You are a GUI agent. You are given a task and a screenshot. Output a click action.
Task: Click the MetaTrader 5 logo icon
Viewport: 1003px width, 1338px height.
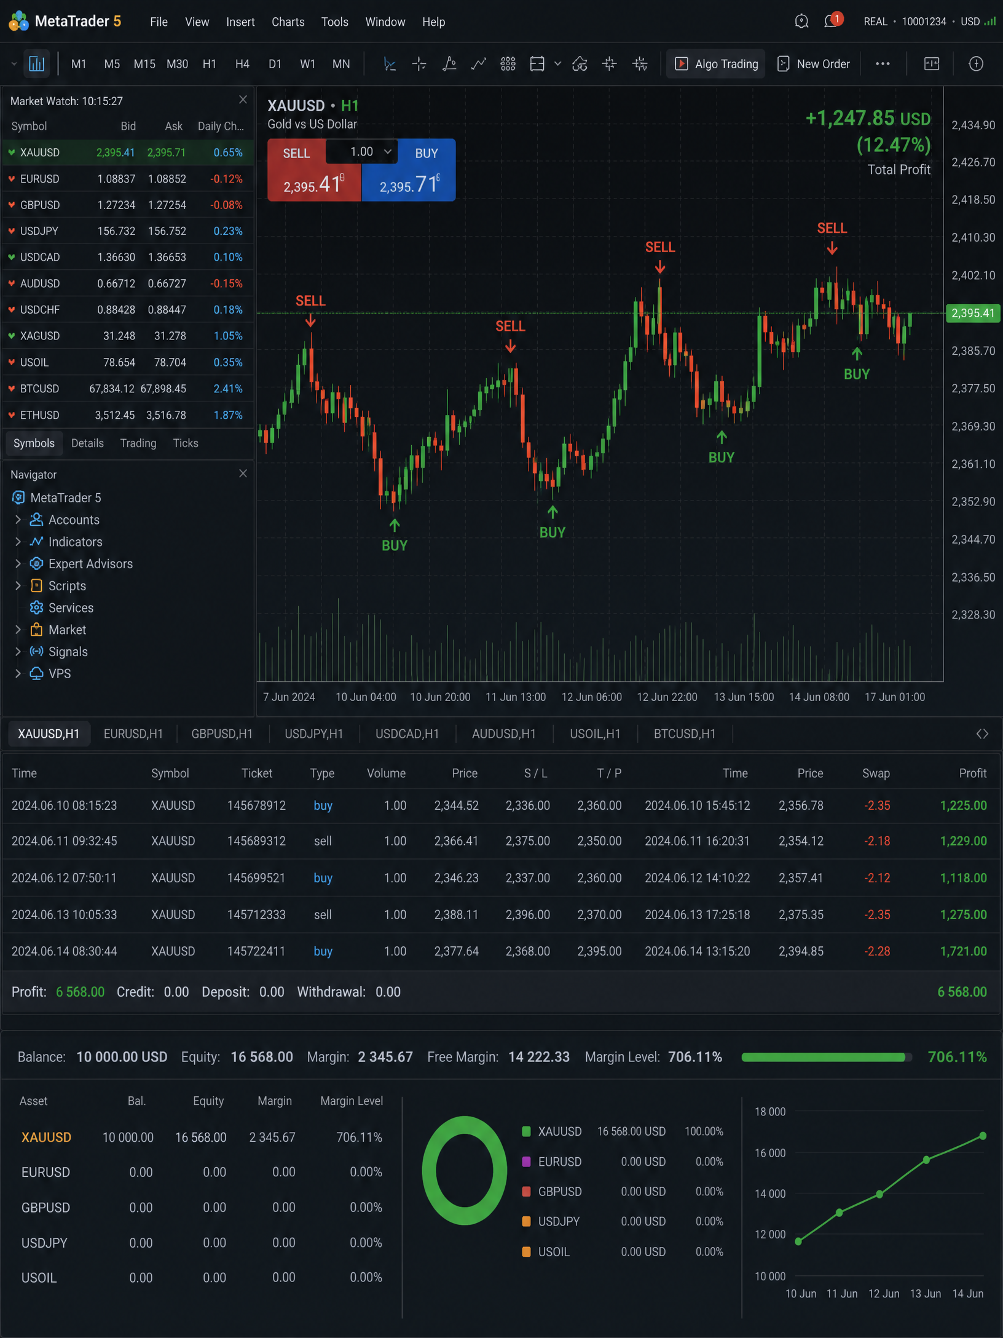pos(18,22)
